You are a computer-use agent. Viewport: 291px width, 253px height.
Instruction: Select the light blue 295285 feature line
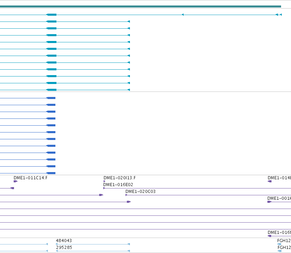tap(93, 251)
